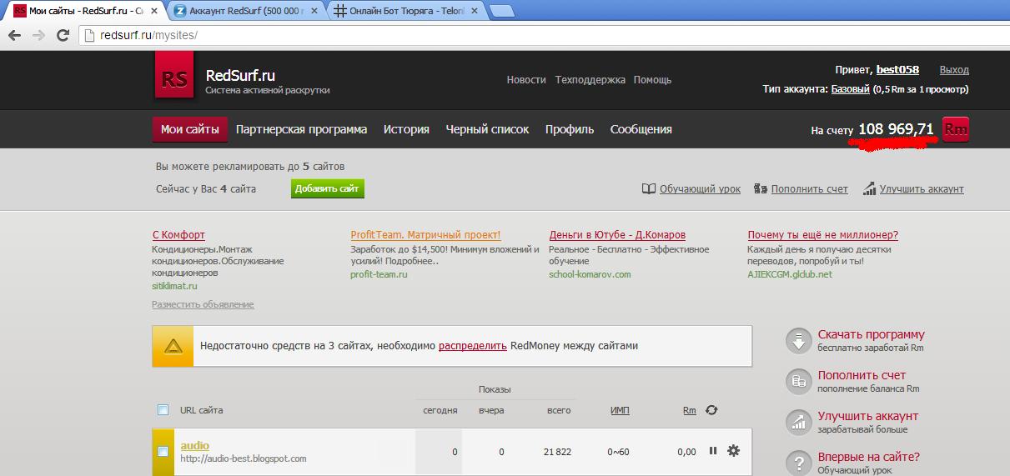Click Техподдержка header link
This screenshot has width=1010, height=476.
point(590,80)
